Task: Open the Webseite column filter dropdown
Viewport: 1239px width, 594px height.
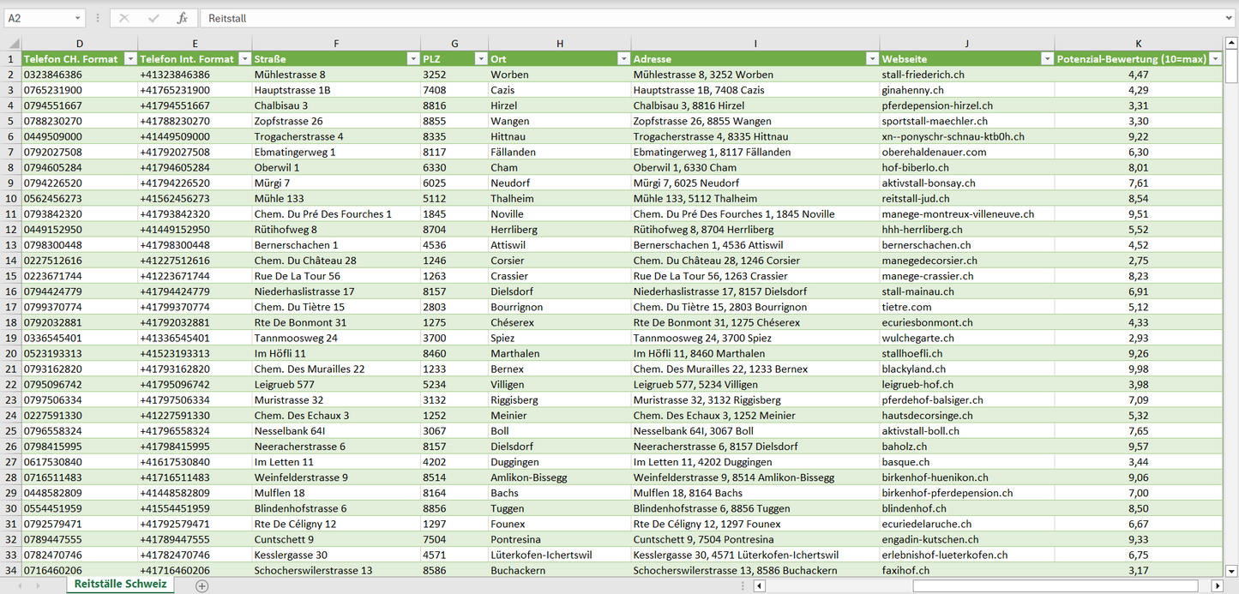Action: click(x=1046, y=59)
